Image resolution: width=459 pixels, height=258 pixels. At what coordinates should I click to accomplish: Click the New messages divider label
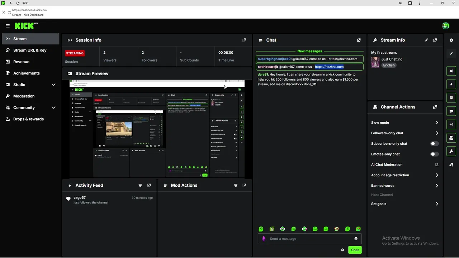coord(309,51)
